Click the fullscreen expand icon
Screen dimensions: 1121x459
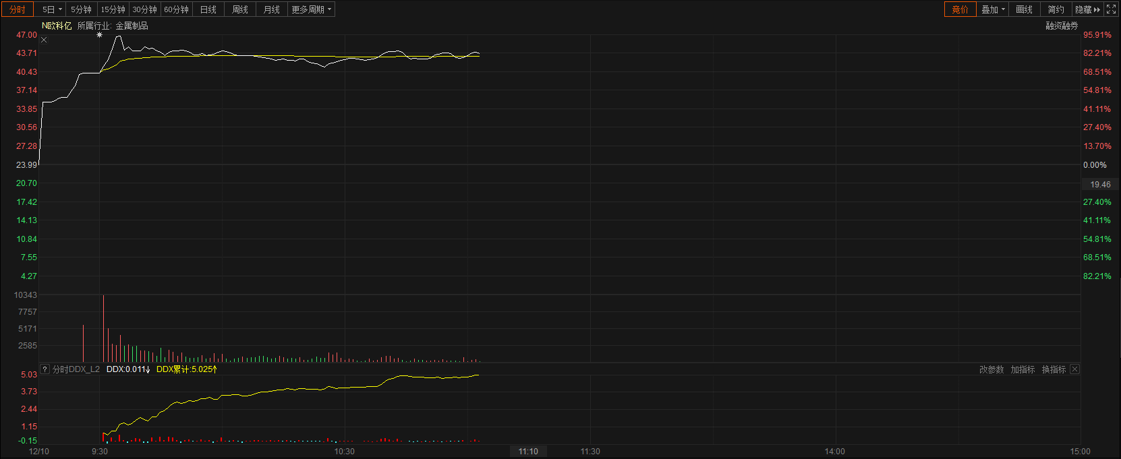pyautogui.click(x=1112, y=9)
